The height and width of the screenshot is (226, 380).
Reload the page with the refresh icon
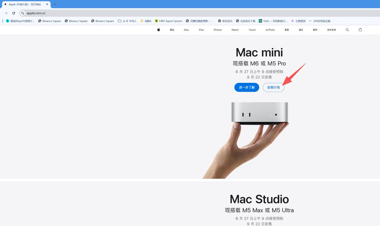point(14,13)
